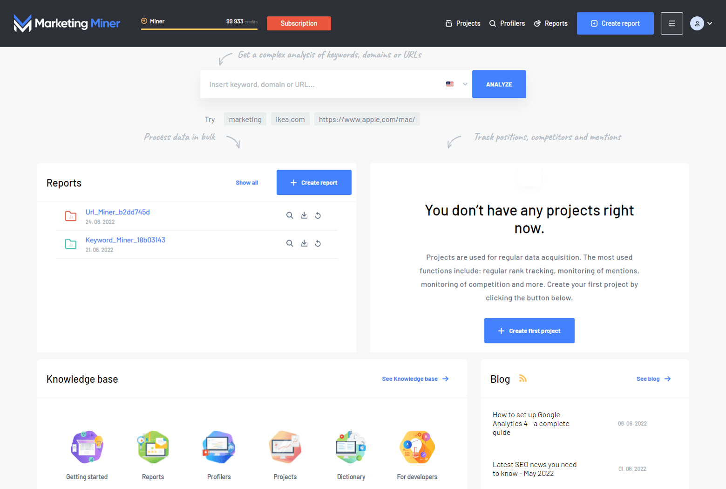The height and width of the screenshot is (489, 726).
Task: Click Create first project button
Action: click(x=529, y=331)
